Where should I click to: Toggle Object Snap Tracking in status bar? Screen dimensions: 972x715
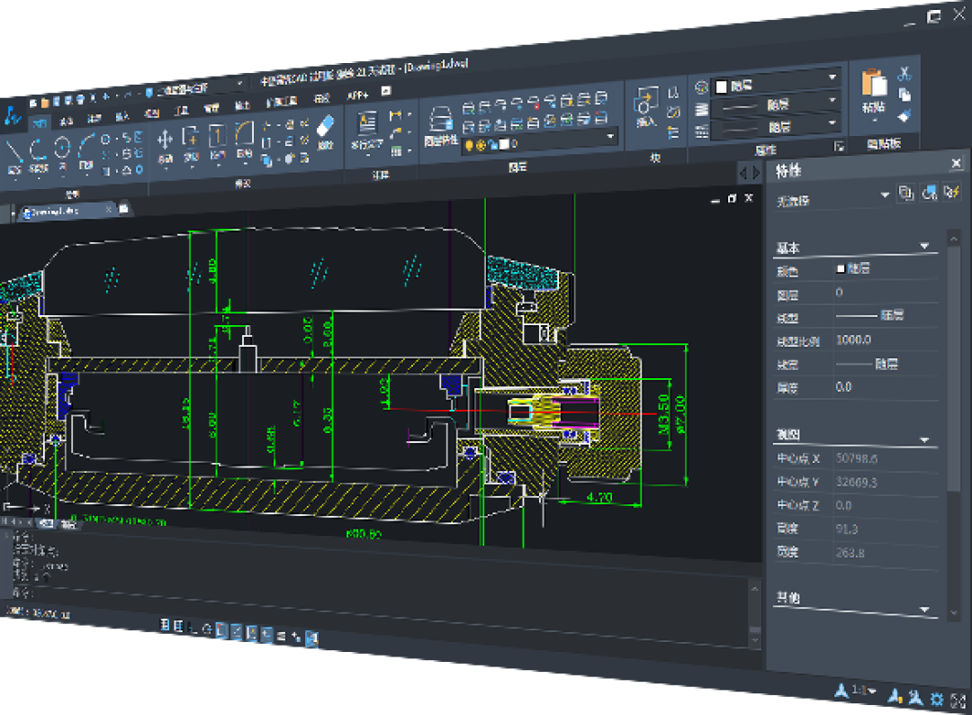[236, 632]
